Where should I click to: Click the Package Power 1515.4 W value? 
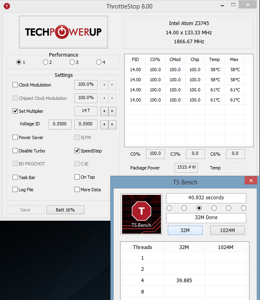[186, 168]
